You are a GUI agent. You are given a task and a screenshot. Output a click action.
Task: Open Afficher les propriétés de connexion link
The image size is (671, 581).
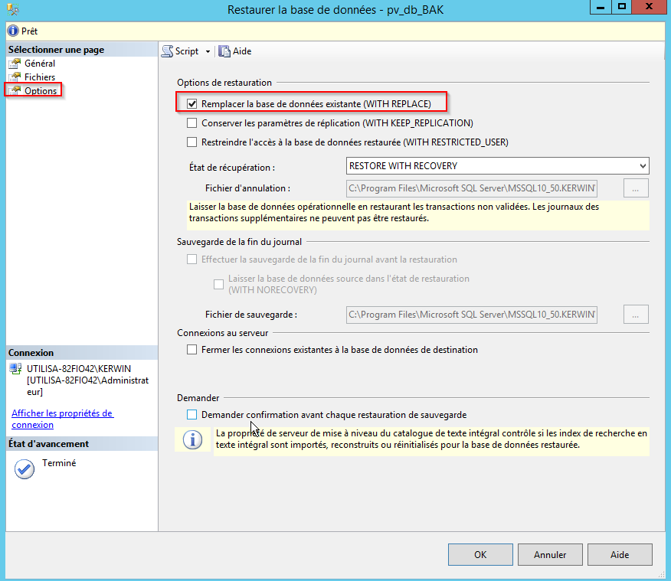(62, 419)
